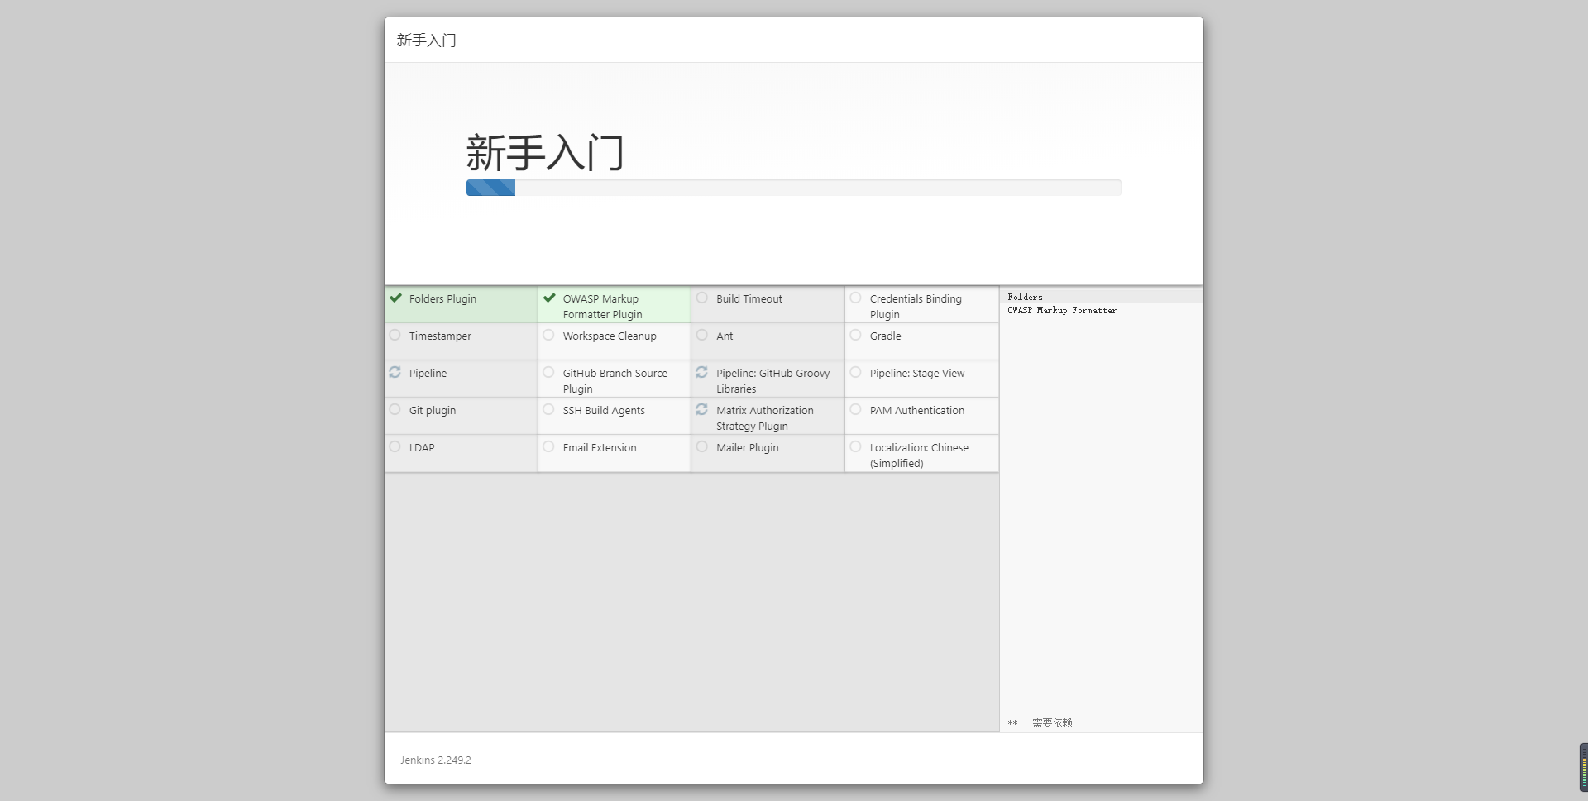The height and width of the screenshot is (801, 1588).
Task: Click the pending circle beside Git plugin
Action: [395, 410]
